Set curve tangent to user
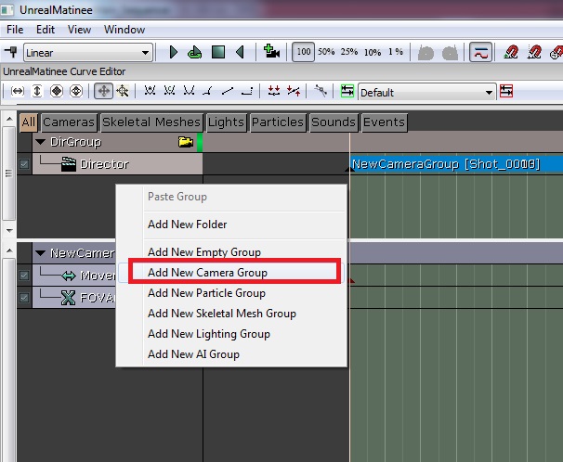The image size is (563, 462). click(189, 91)
